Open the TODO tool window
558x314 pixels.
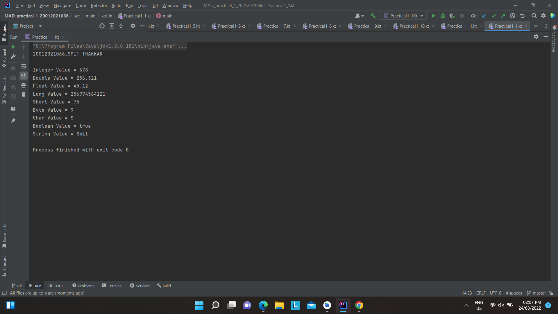(56, 286)
